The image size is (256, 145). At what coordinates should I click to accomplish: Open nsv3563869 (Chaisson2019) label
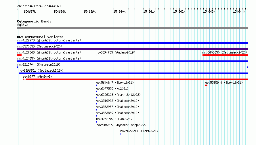pos(117,113)
